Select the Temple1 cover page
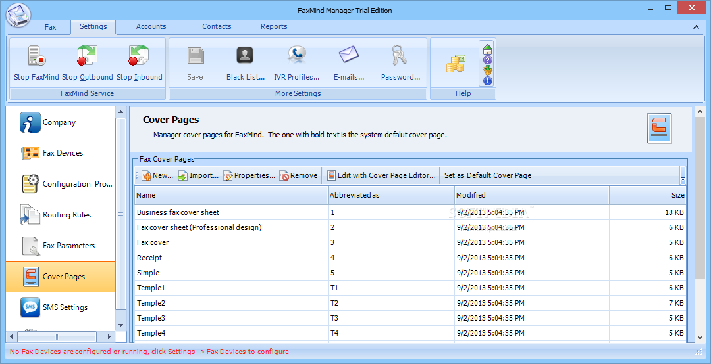 (411, 288)
